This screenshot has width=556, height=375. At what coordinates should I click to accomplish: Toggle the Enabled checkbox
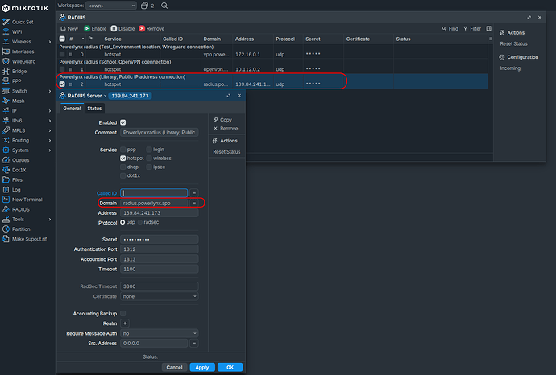122,122
